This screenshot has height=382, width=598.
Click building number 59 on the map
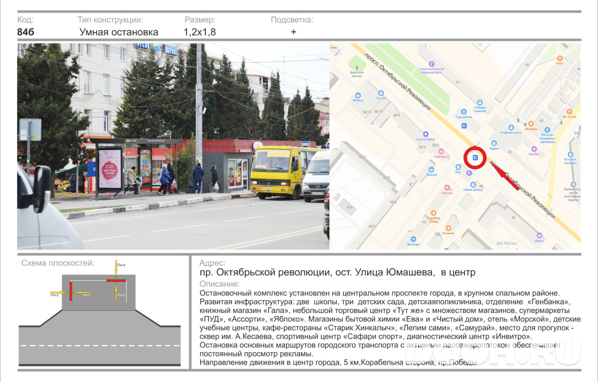click(526, 65)
